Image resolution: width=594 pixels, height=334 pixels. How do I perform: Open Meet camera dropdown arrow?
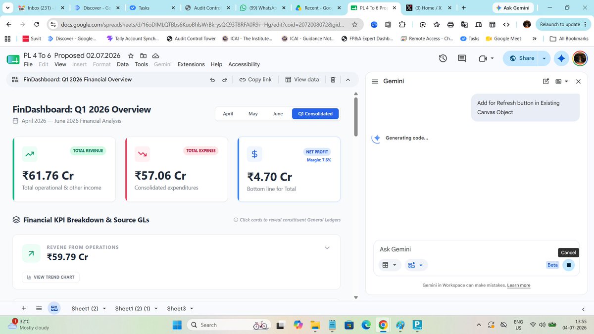492,58
